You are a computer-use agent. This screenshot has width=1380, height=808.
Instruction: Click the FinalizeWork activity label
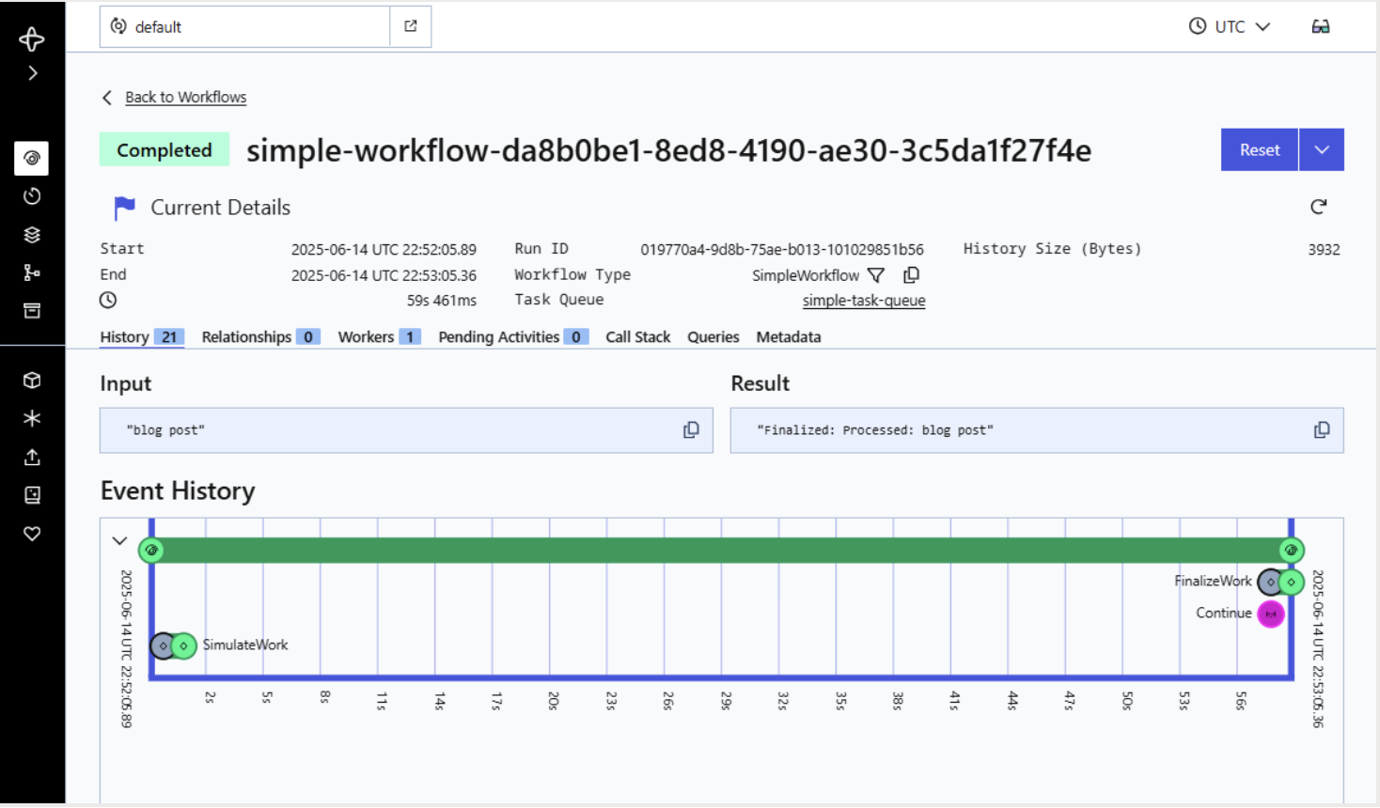[x=1213, y=581]
